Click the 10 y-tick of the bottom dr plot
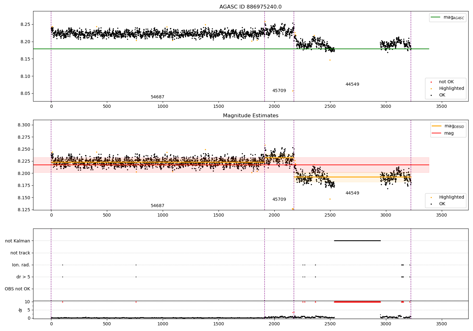The image size is (473, 331). 27,302
